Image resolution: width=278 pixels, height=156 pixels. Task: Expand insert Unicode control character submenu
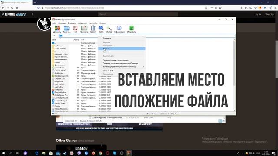[122, 67]
